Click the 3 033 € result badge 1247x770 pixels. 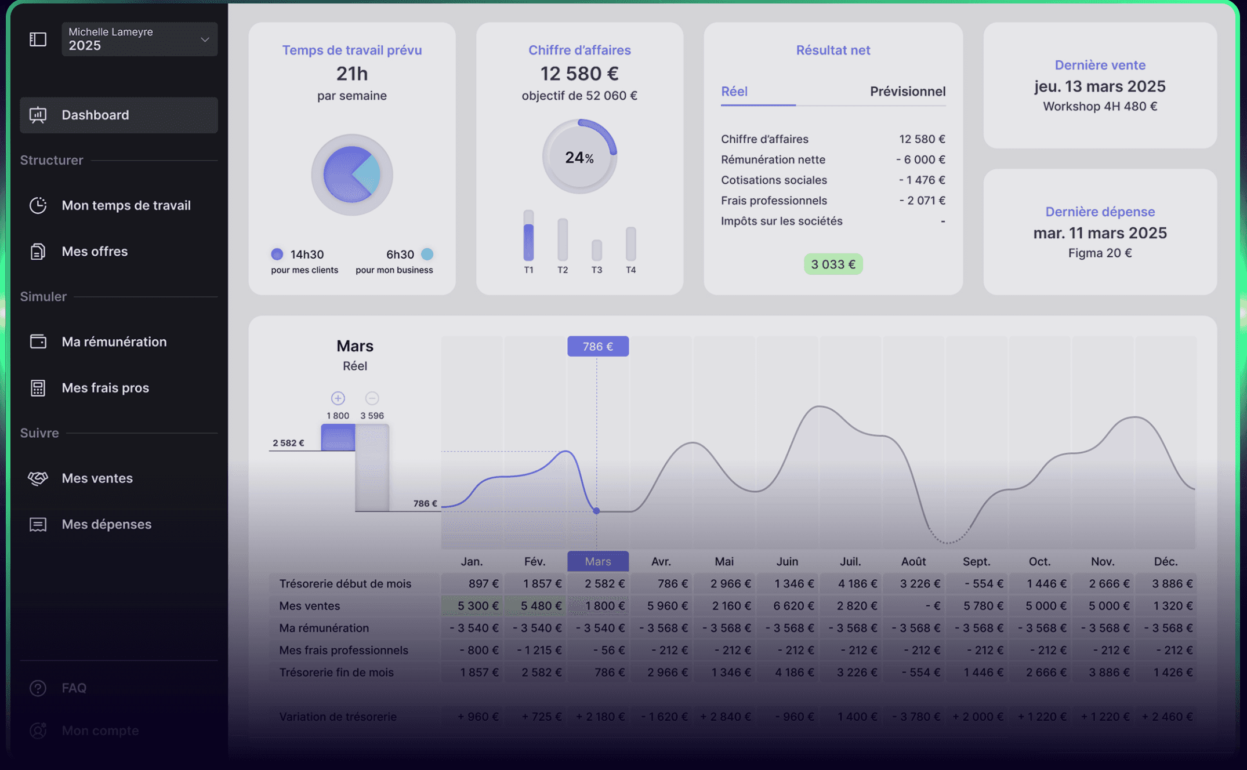pyautogui.click(x=833, y=264)
